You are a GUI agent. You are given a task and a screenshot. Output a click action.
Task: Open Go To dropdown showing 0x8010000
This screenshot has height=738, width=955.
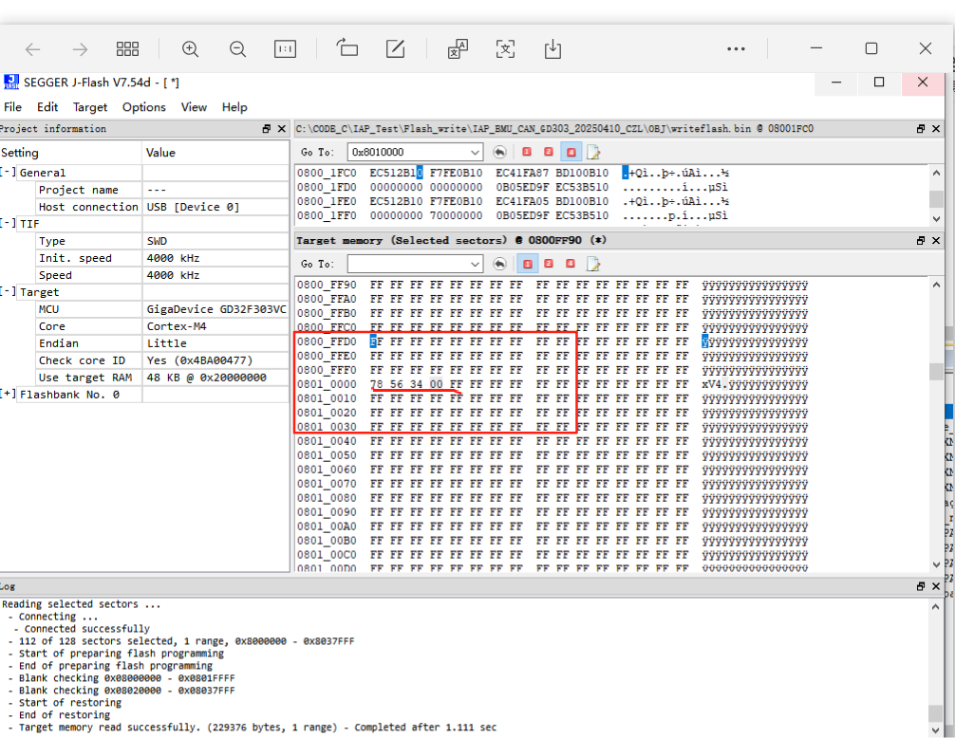click(x=475, y=152)
